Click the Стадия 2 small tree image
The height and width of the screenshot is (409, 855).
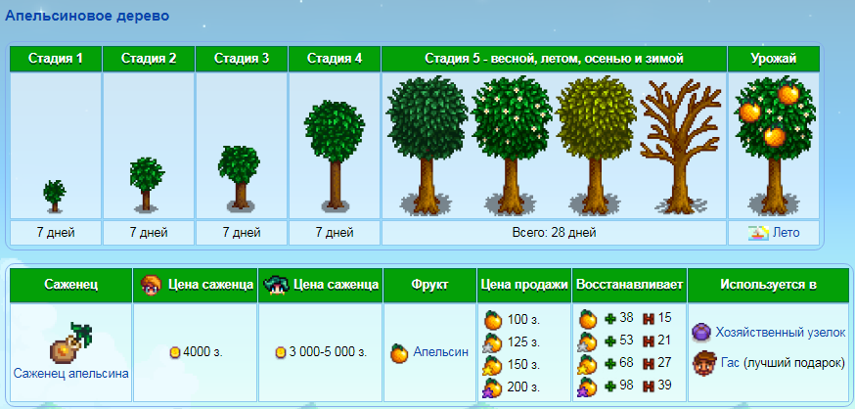click(x=147, y=184)
